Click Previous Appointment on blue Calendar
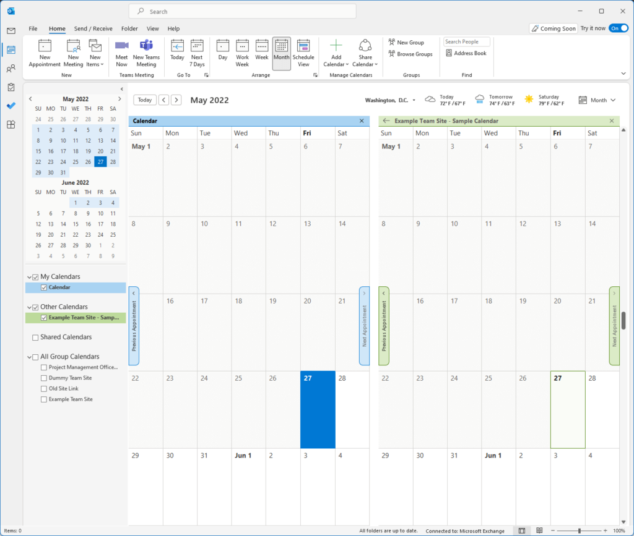This screenshot has height=536, width=634. tap(134, 326)
